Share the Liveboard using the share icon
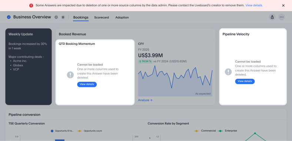 pos(272,17)
